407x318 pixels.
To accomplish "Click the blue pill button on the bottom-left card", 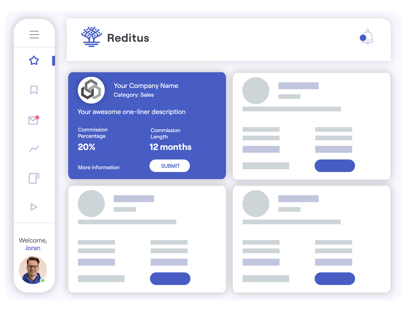I will pos(170,279).
